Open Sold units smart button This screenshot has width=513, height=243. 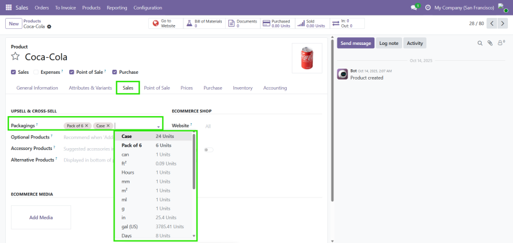(x=312, y=23)
